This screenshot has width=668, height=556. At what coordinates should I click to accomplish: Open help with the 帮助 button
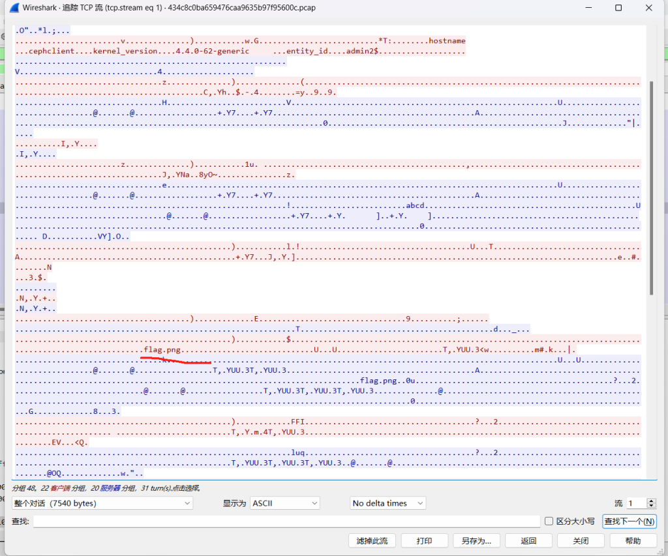633,541
